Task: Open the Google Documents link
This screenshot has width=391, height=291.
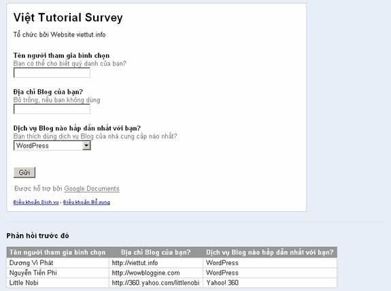Action: 92,189
